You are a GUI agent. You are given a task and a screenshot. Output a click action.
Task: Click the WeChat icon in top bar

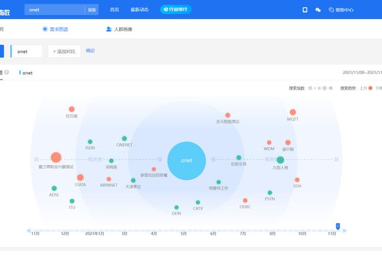[x=318, y=9]
